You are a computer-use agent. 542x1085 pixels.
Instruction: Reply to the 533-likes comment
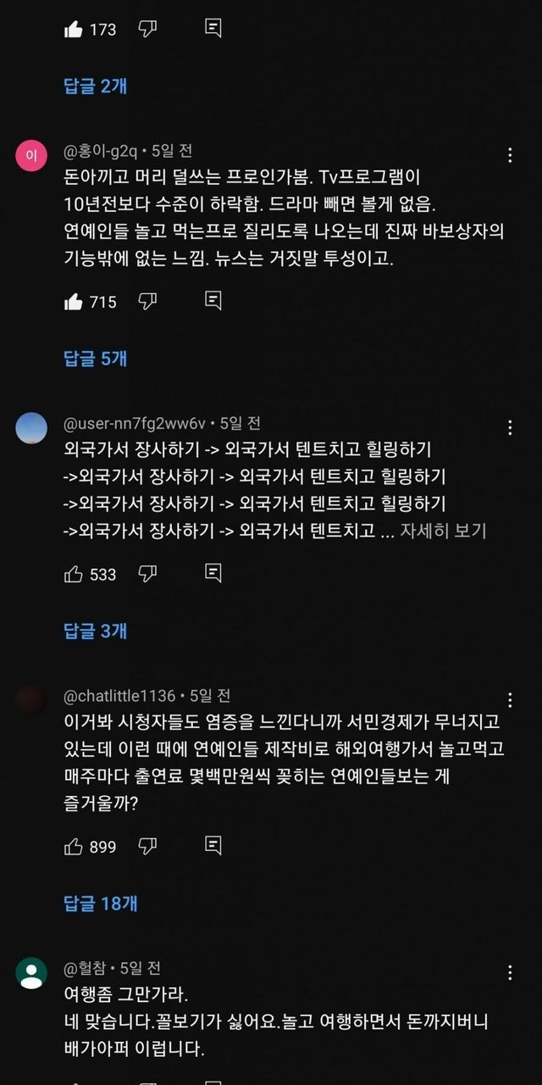pos(213,574)
